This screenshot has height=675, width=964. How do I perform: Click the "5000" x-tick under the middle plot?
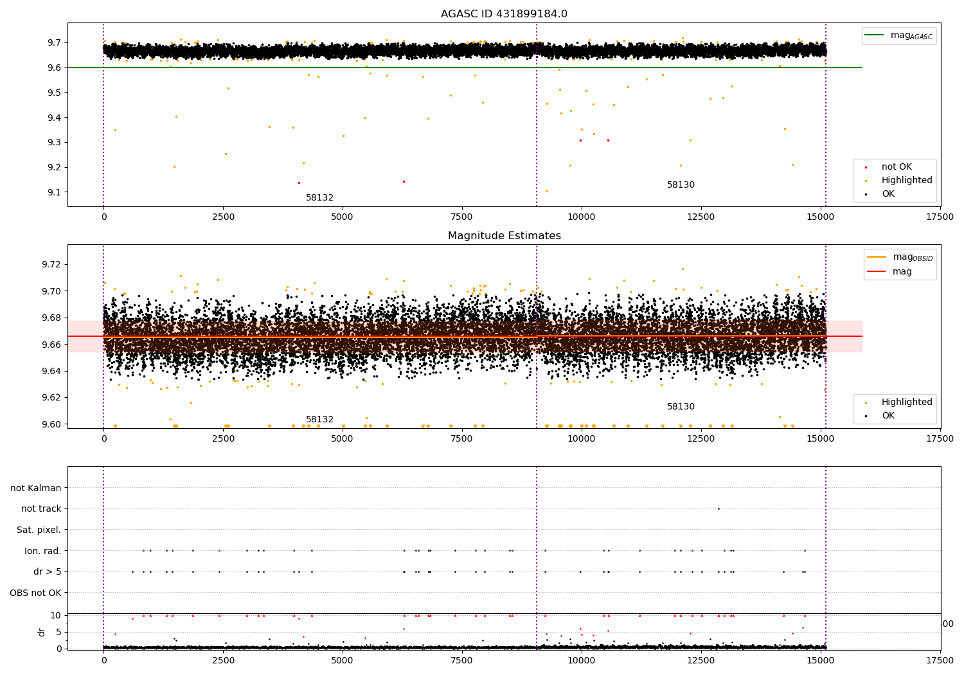tap(343, 438)
